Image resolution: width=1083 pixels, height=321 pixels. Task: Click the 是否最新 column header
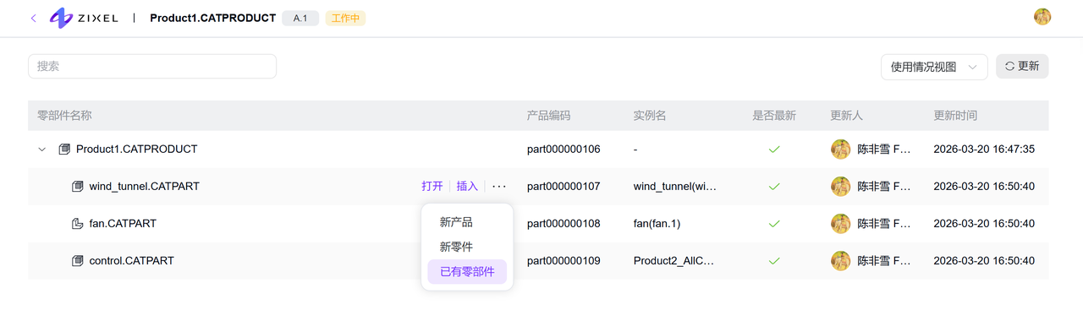pyautogui.click(x=774, y=116)
